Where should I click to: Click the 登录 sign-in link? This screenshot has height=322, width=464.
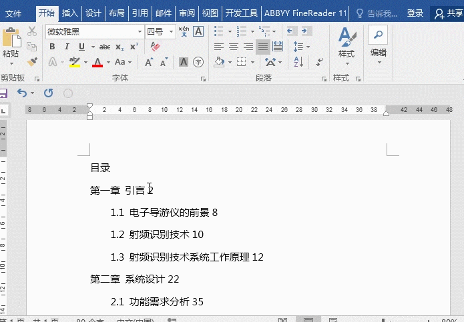[415, 13]
